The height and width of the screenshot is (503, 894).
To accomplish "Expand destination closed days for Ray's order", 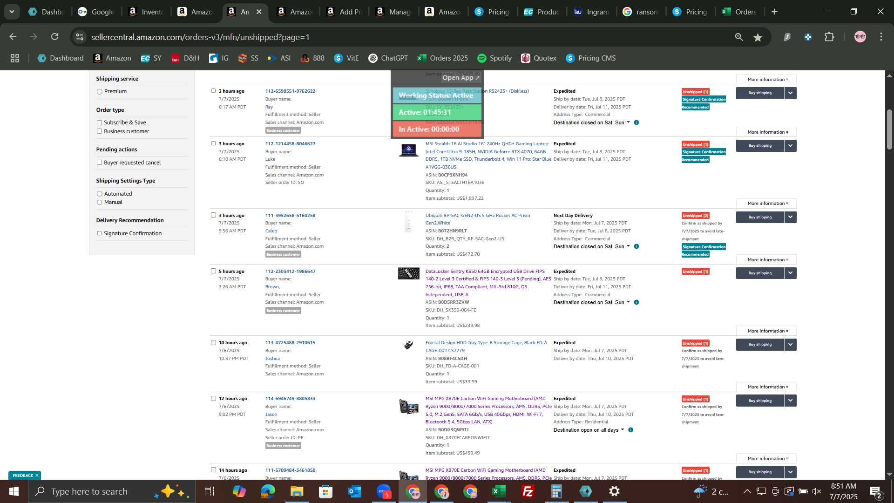I will pyautogui.click(x=628, y=122).
